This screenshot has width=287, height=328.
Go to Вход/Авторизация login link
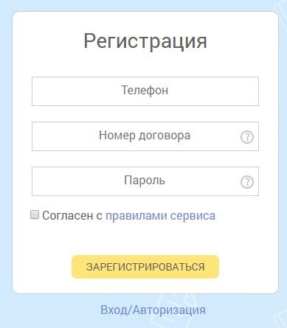pyautogui.click(x=153, y=310)
